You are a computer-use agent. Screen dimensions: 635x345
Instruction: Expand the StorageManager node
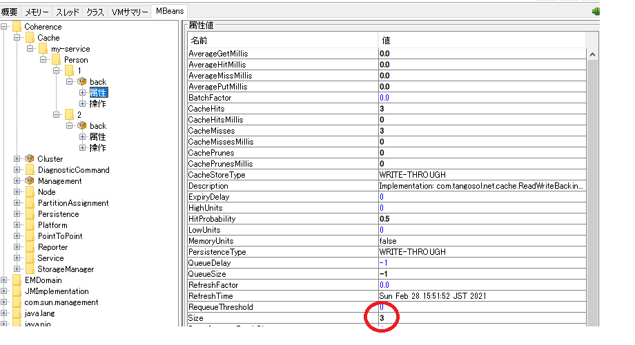point(17,269)
